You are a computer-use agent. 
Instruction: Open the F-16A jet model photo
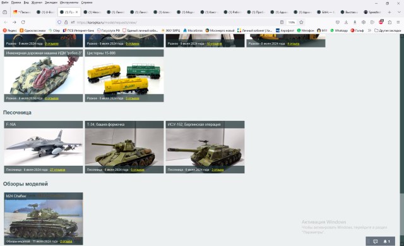44,147
